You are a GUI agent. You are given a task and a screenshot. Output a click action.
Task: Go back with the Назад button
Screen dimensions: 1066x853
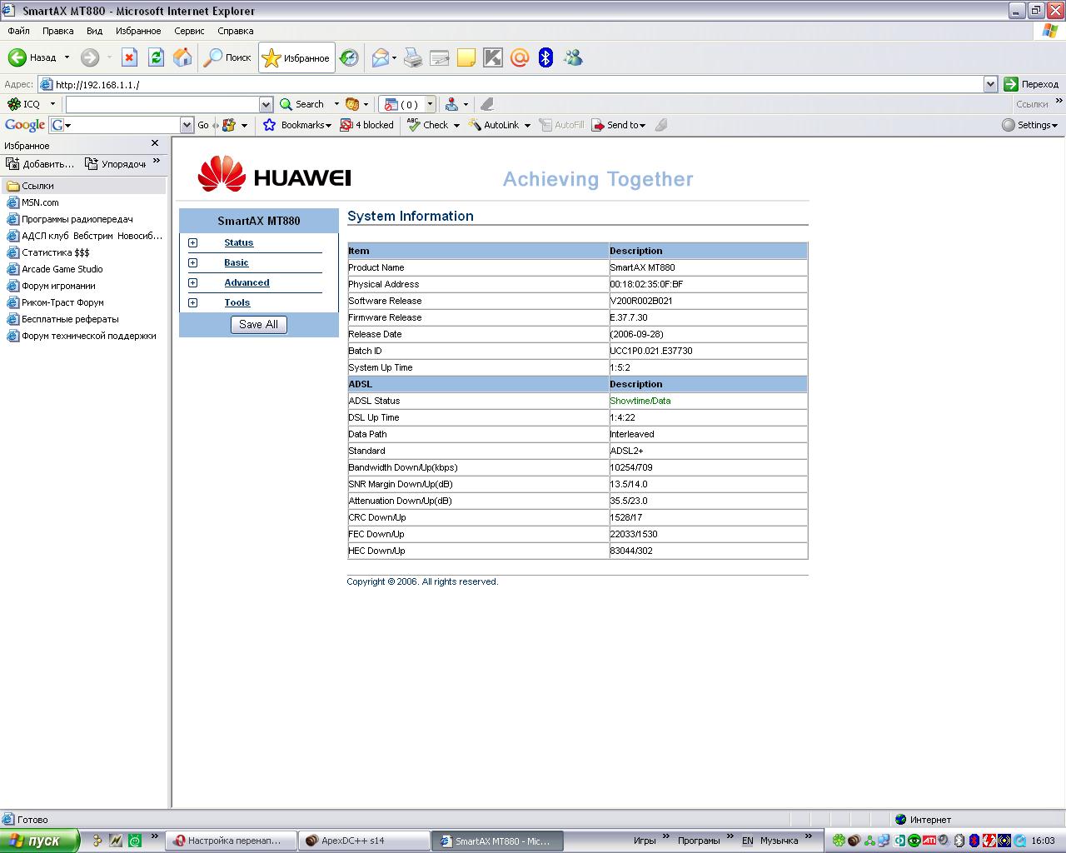32,57
